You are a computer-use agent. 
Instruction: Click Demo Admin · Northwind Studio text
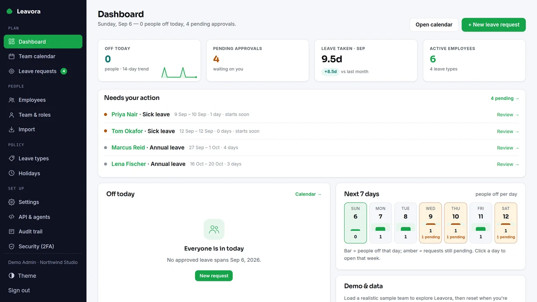click(x=43, y=262)
